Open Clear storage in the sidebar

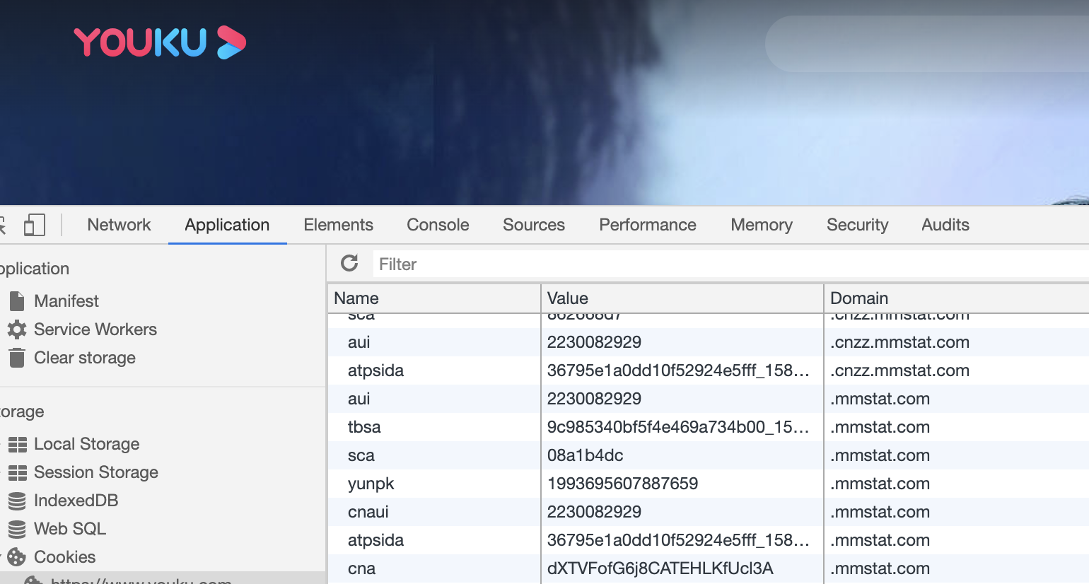pyautogui.click(x=85, y=358)
